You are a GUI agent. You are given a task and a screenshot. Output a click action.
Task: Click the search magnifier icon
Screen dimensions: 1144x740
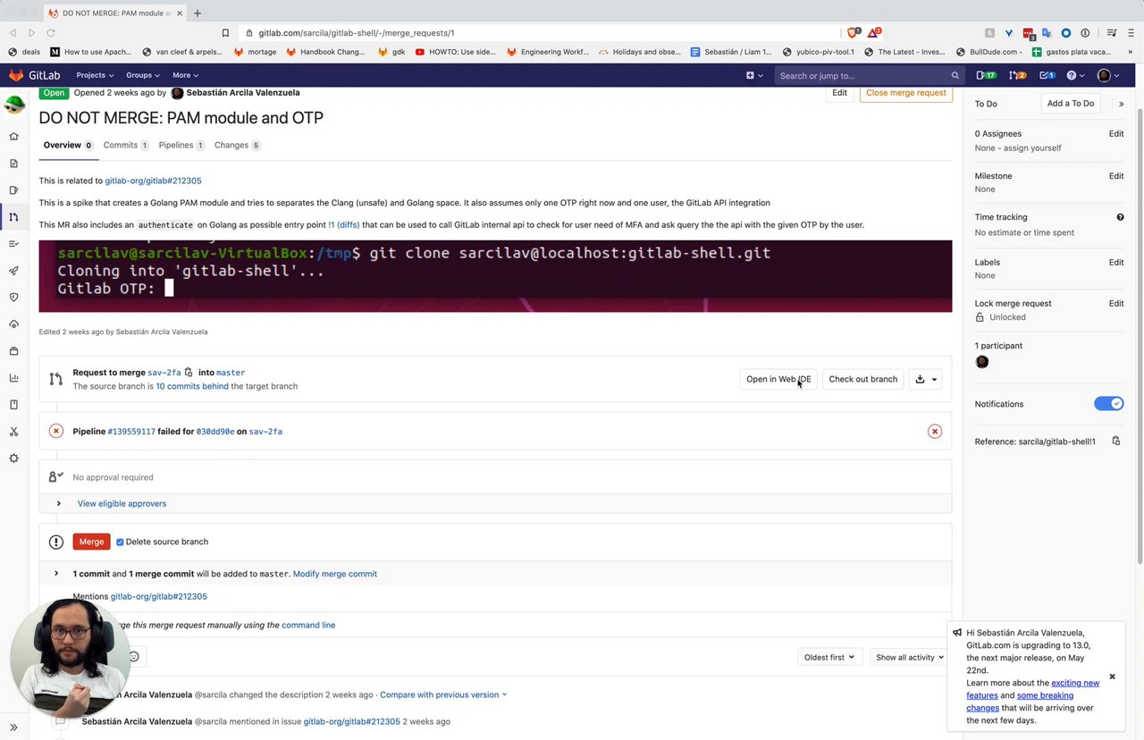[x=955, y=76]
